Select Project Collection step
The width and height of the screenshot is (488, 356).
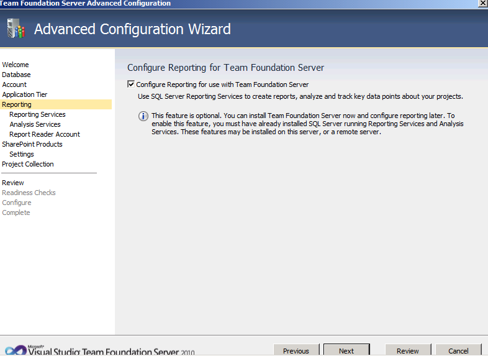pyautogui.click(x=28, y=164)
